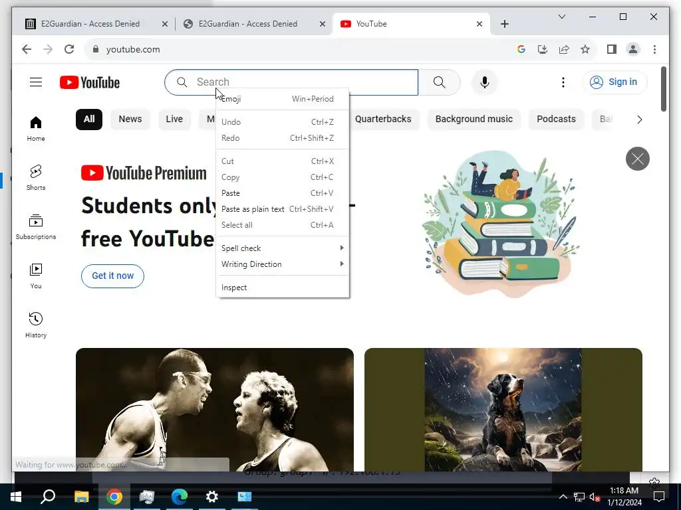Select the News chip
The width and height of the screenshot is (681, 510).
point(130,120)
